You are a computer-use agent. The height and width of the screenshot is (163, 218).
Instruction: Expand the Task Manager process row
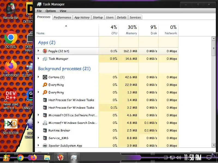point(38,58)
